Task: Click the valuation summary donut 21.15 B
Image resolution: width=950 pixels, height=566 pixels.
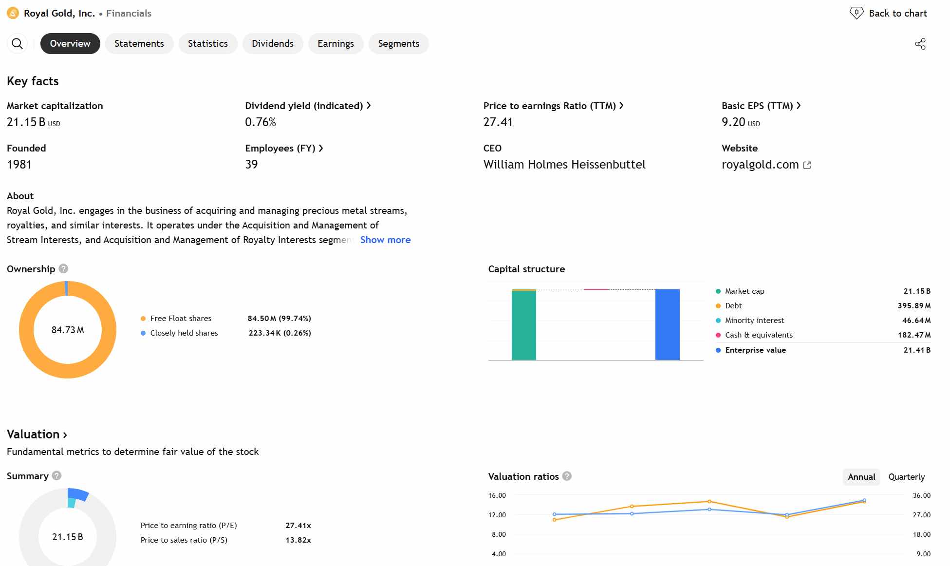Action: coord(68,537)
